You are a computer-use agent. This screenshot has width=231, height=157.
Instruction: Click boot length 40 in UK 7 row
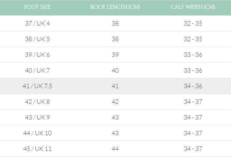[115, 70]
